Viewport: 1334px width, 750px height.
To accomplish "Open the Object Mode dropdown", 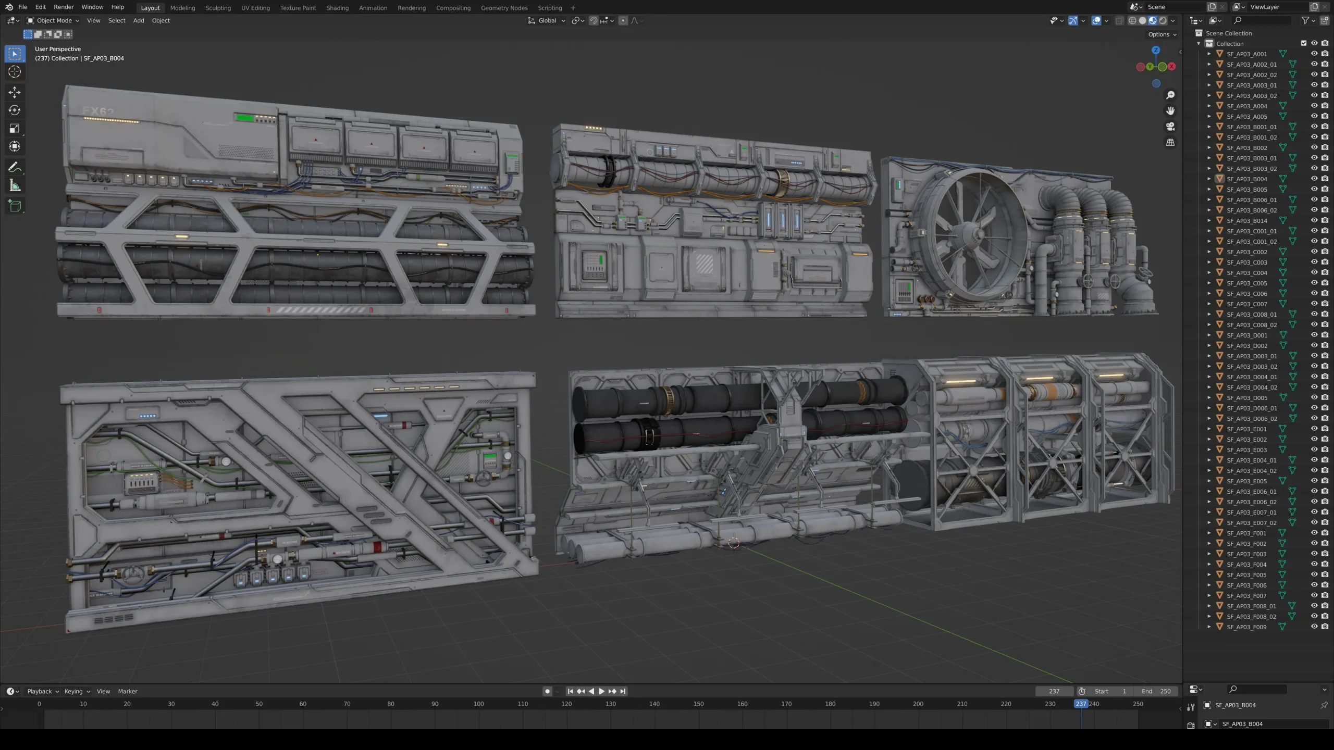I will (x=53, y=20).
